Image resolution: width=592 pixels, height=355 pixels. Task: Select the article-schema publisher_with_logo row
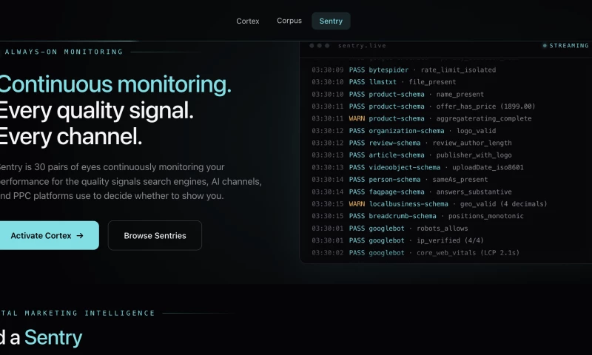click(411, 155)
